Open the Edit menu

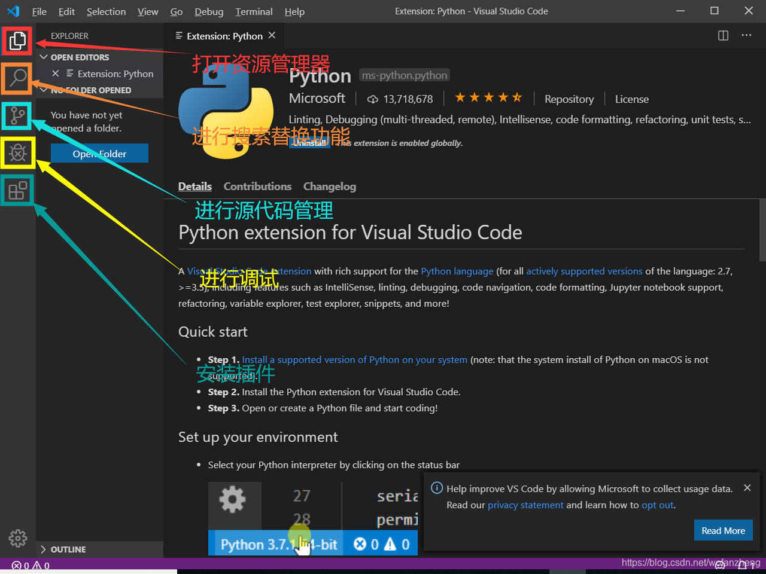point(66,11)
